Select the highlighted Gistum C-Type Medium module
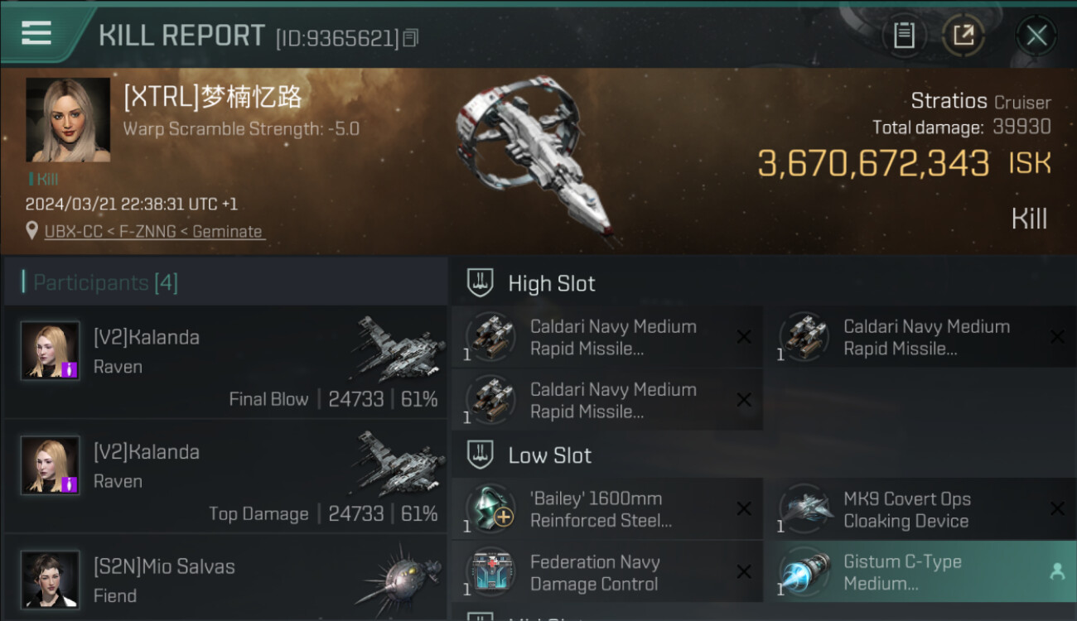Screen dimensions: 1077x621 [921, 572]
